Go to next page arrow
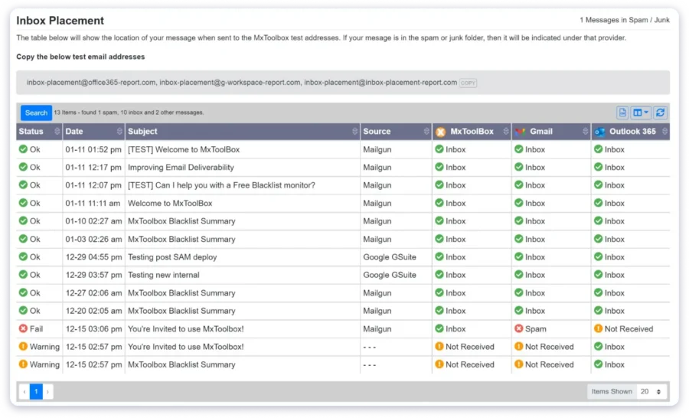 point(48,391)
